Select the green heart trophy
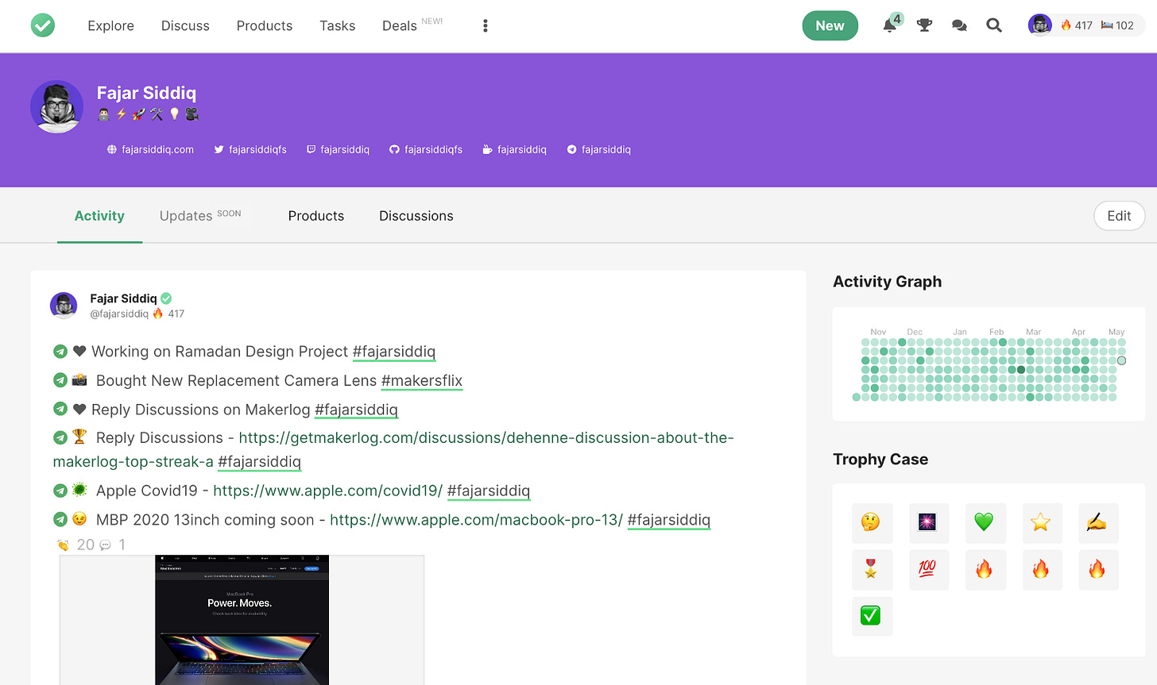Screen dimensions: 1157x685 984,522
